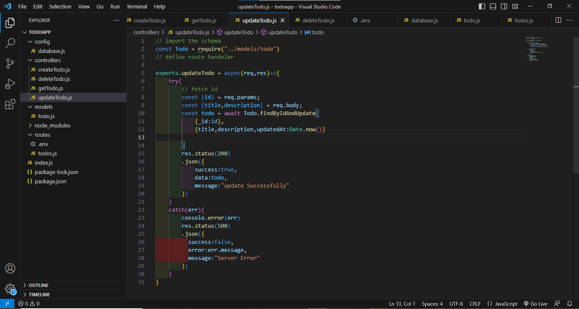Image resolution: width=579 pixels, height=309 pixels.
Task: Open the Extensions view icon
Action: click(10, 104)
